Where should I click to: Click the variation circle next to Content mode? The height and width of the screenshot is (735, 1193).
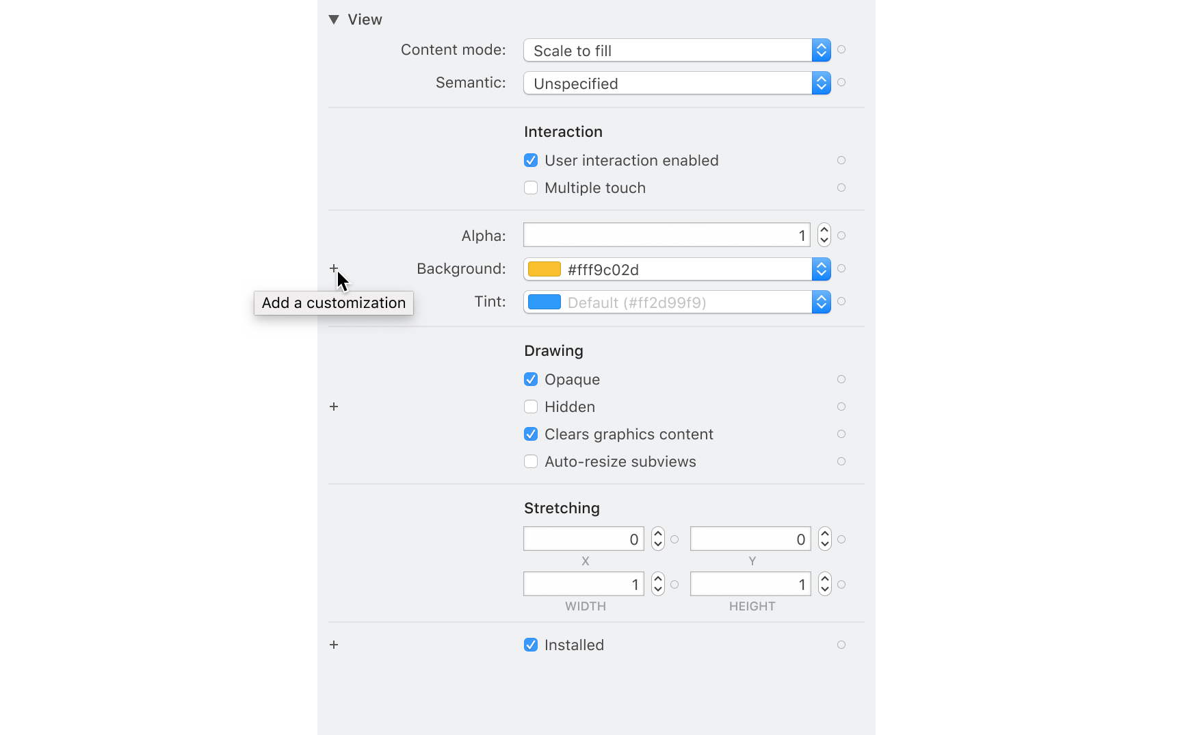click(841, 49)
